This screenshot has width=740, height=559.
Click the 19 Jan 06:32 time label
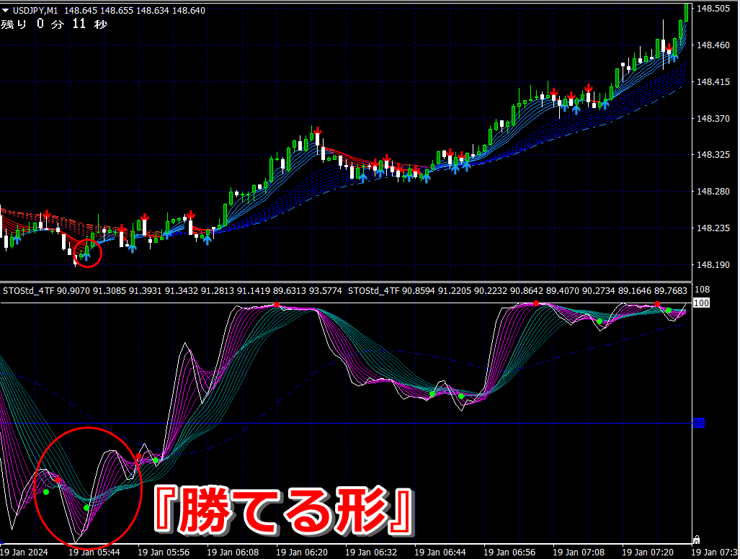pos(371,552)
